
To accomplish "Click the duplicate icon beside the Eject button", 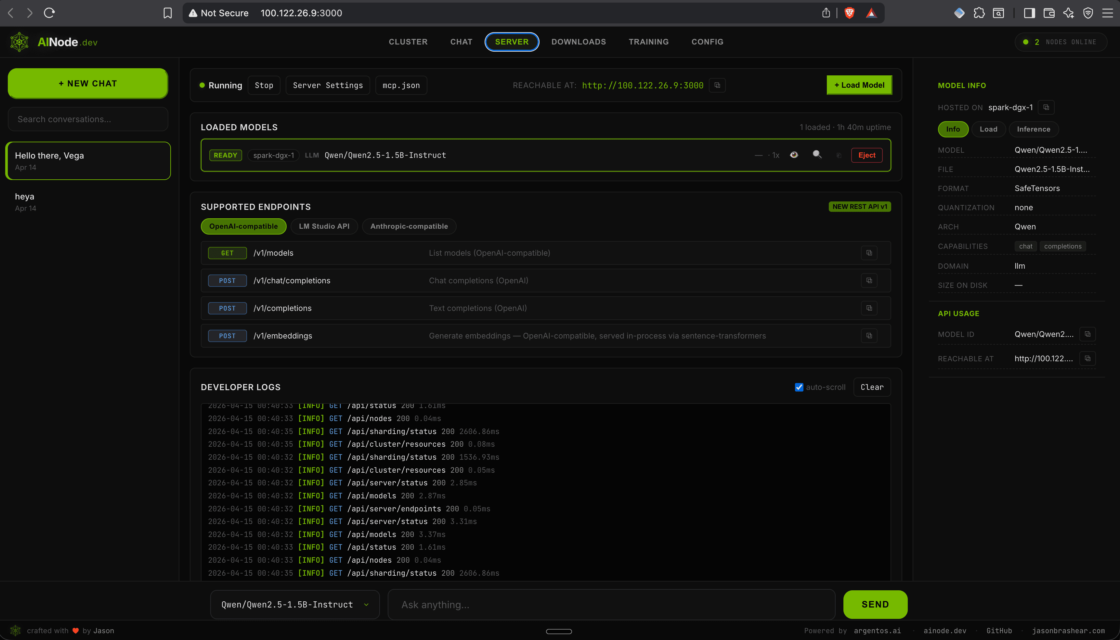I will pos(839,155).
